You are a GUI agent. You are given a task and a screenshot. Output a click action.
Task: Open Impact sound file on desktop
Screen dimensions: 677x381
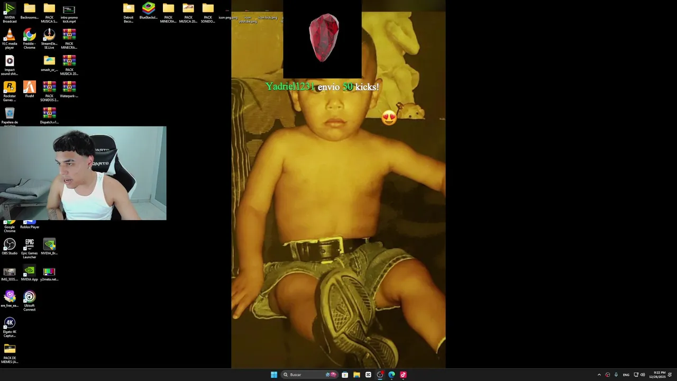tap(10, 65)
